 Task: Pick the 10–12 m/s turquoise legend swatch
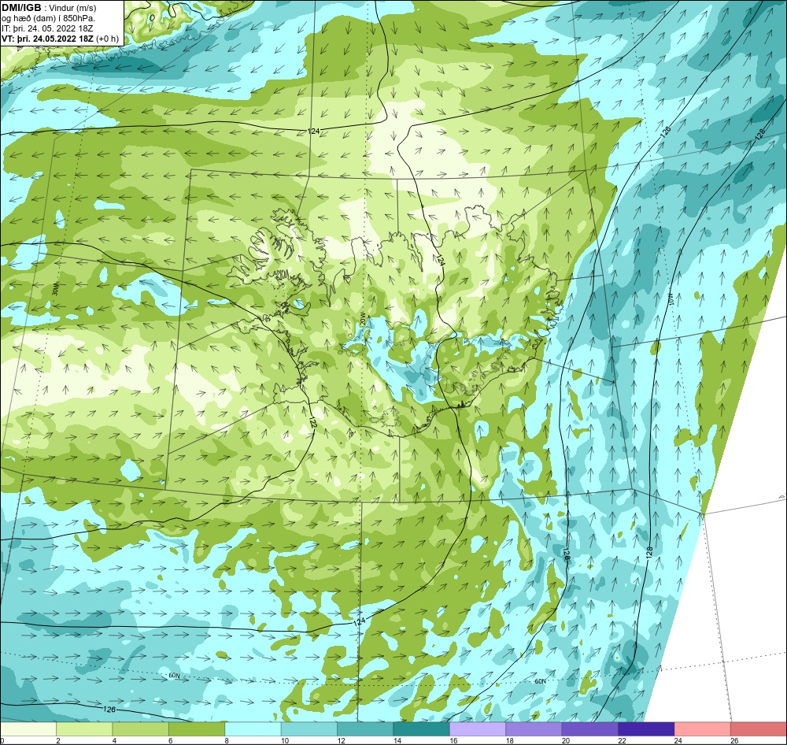pyautogui.click(x=309, y=729)
